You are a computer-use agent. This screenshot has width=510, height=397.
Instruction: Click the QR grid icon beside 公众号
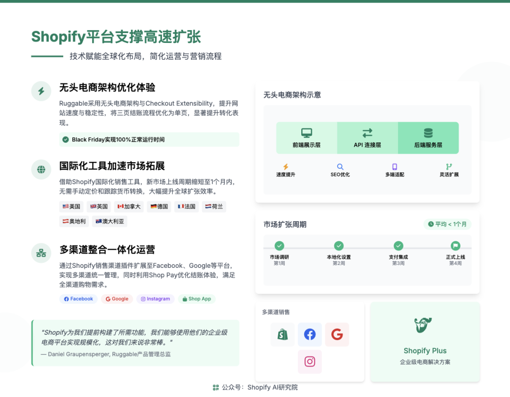(216, 387)
